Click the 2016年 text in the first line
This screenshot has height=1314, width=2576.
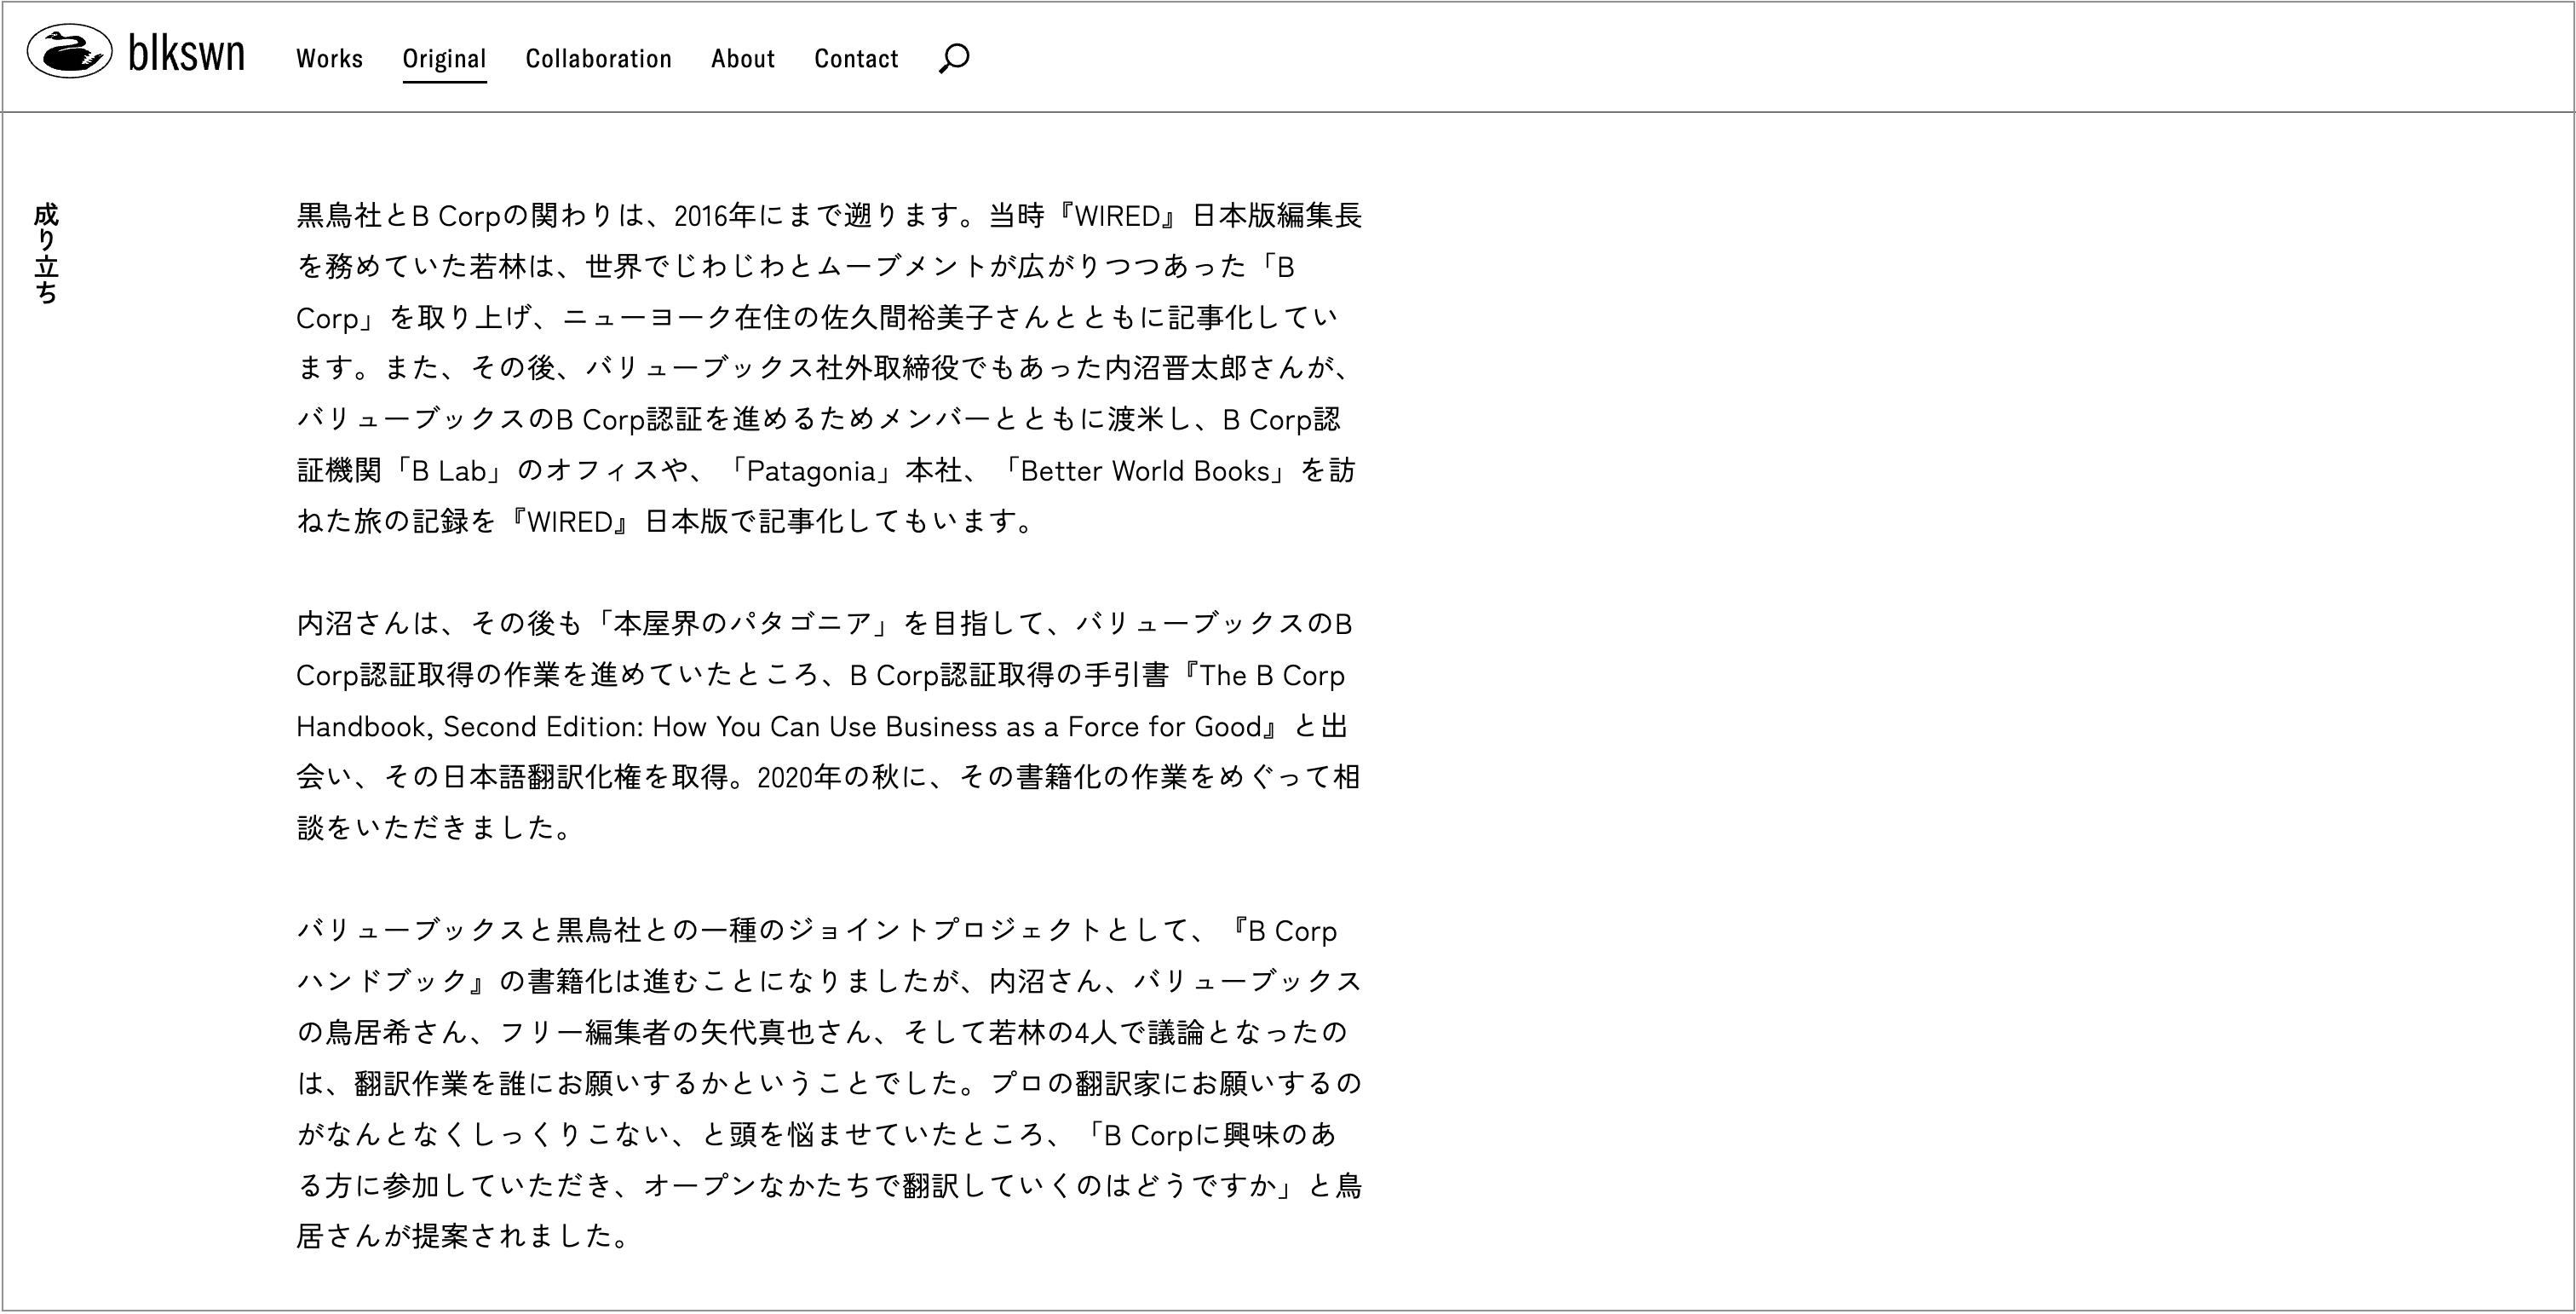point(714,216)
